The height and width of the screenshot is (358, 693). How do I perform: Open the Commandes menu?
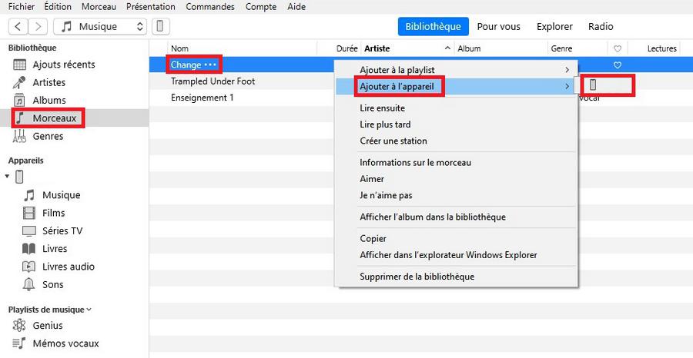(210, 7)
